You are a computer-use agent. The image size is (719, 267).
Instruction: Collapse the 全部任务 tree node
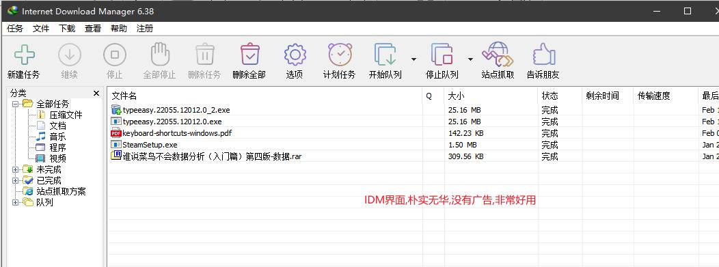(x=15, y=104)
